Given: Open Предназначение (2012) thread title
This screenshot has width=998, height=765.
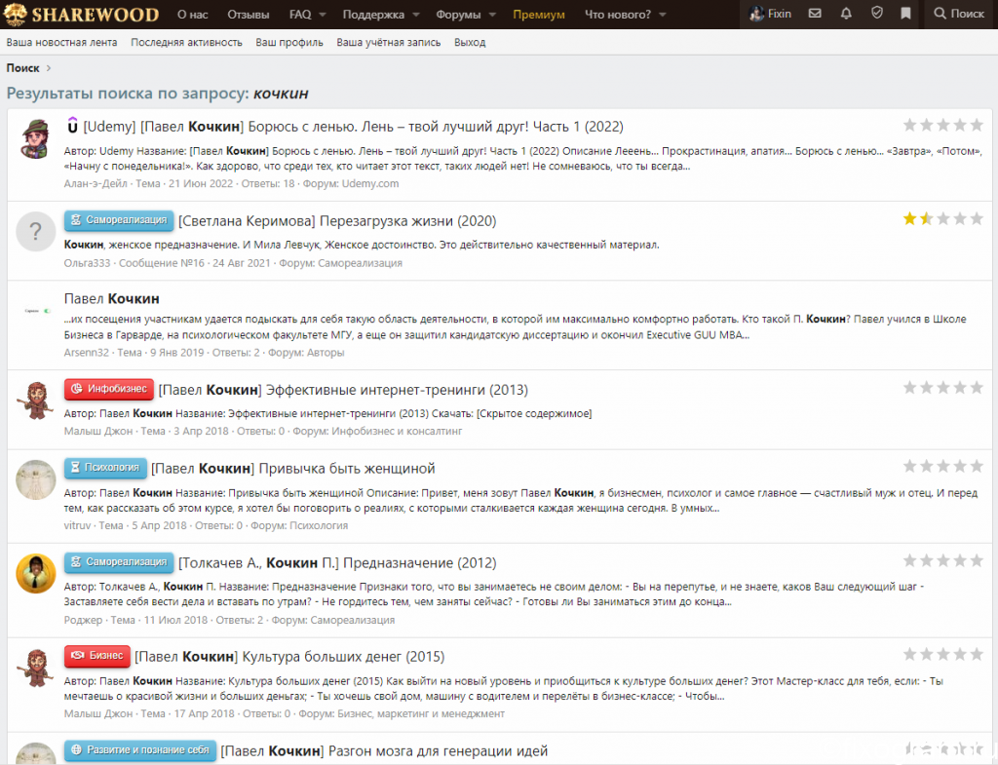Looking at the screenshot, I should point(337,562).
